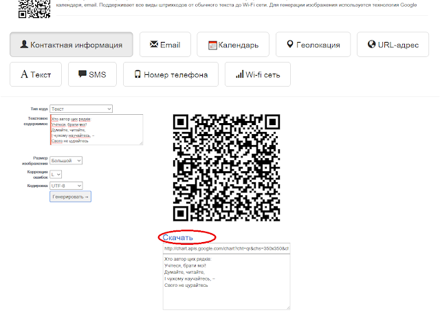Click the phone icon on Номер телефона
Screen dimensions: 440x317
pyautogui.click(x=137, y=74)
